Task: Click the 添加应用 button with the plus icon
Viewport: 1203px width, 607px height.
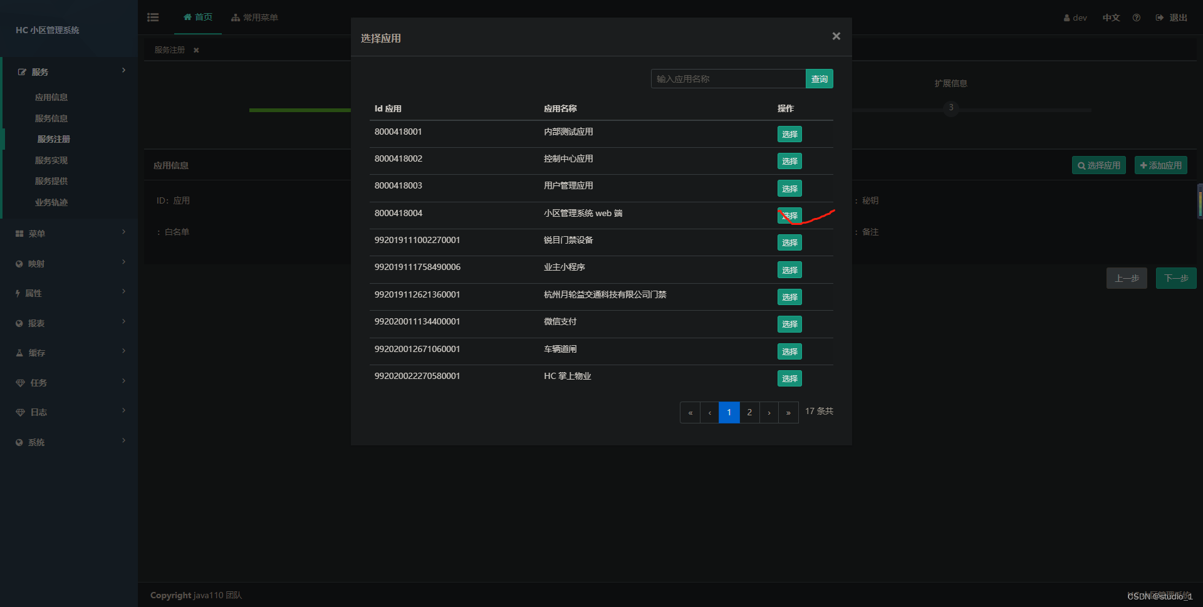Action: (x=1160, y=165)
